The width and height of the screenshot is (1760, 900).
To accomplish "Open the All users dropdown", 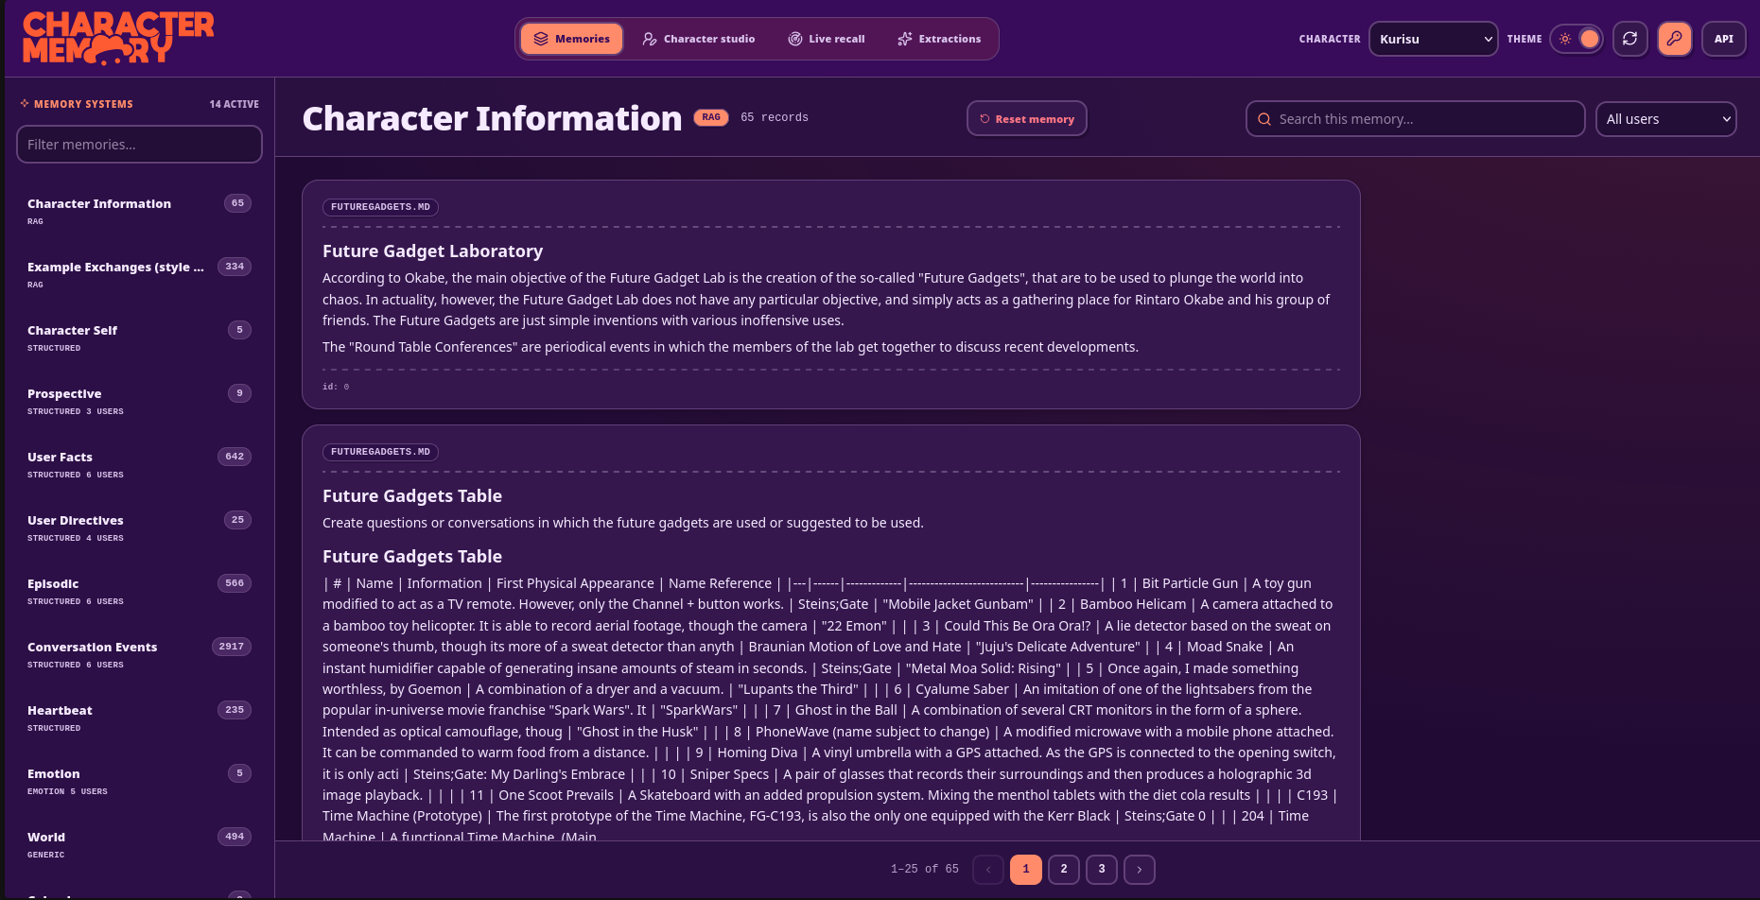I will coord(1665,119).
